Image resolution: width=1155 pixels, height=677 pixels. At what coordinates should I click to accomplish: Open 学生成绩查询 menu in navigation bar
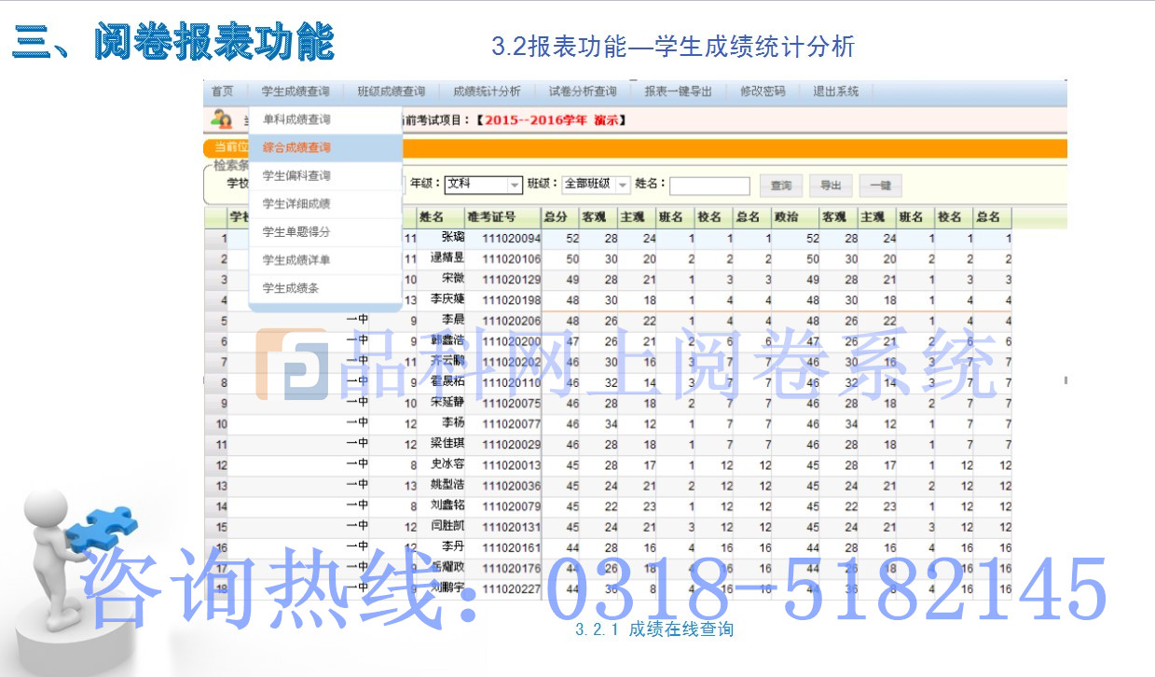click(295, 91)
